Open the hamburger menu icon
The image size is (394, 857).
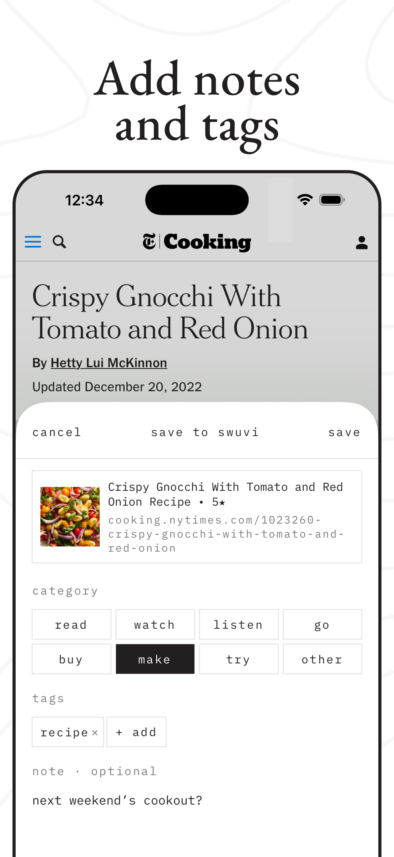pos(33,242)
